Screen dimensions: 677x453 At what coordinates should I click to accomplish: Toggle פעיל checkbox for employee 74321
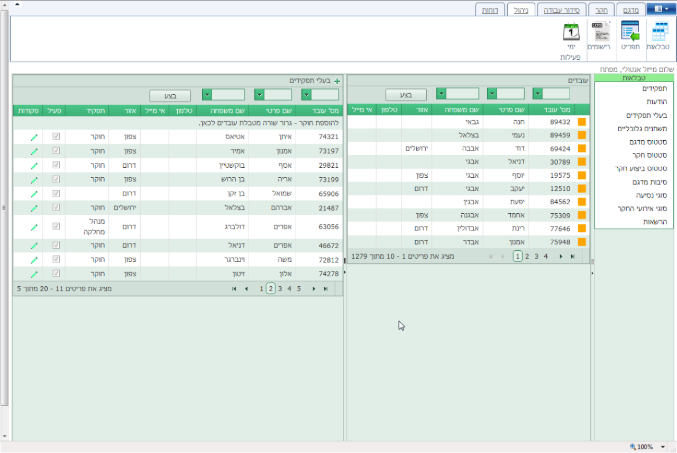tap(56, 137)
